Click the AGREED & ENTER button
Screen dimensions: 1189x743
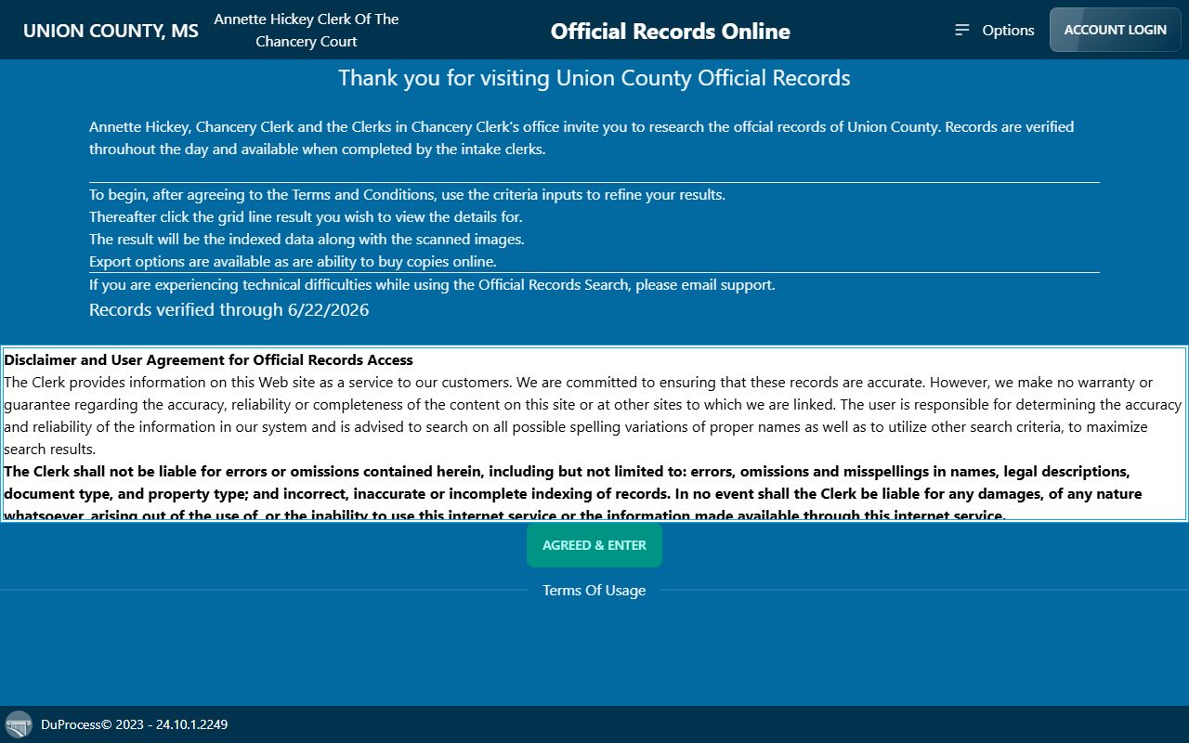594,545
